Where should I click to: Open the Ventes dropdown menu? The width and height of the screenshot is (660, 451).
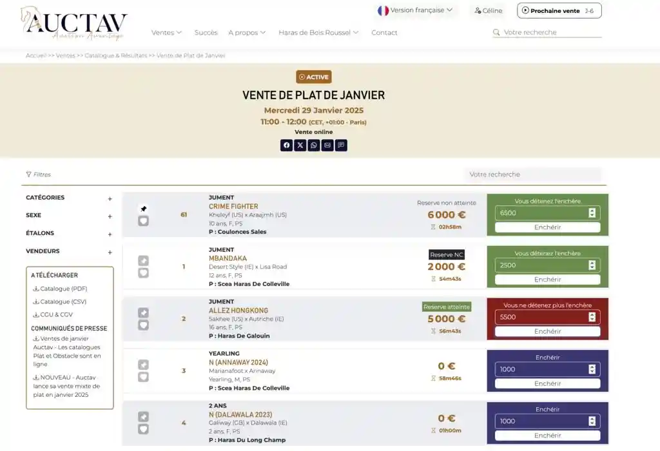tap(166, 32)
